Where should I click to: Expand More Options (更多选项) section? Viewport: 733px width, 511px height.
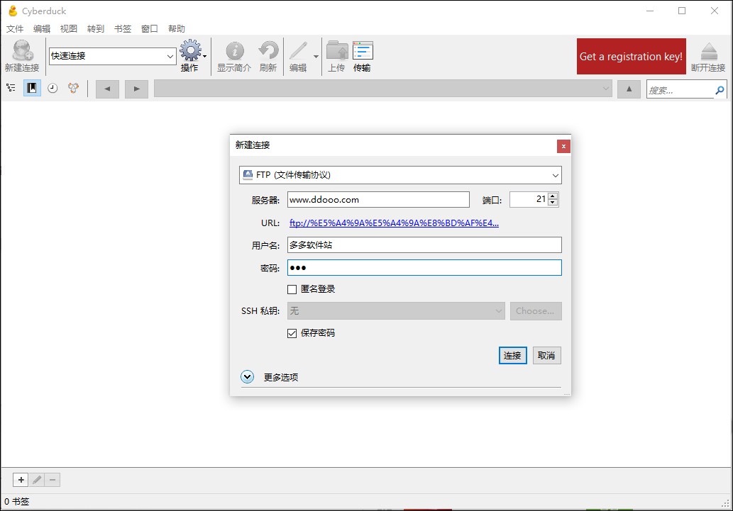click(248, 376)
